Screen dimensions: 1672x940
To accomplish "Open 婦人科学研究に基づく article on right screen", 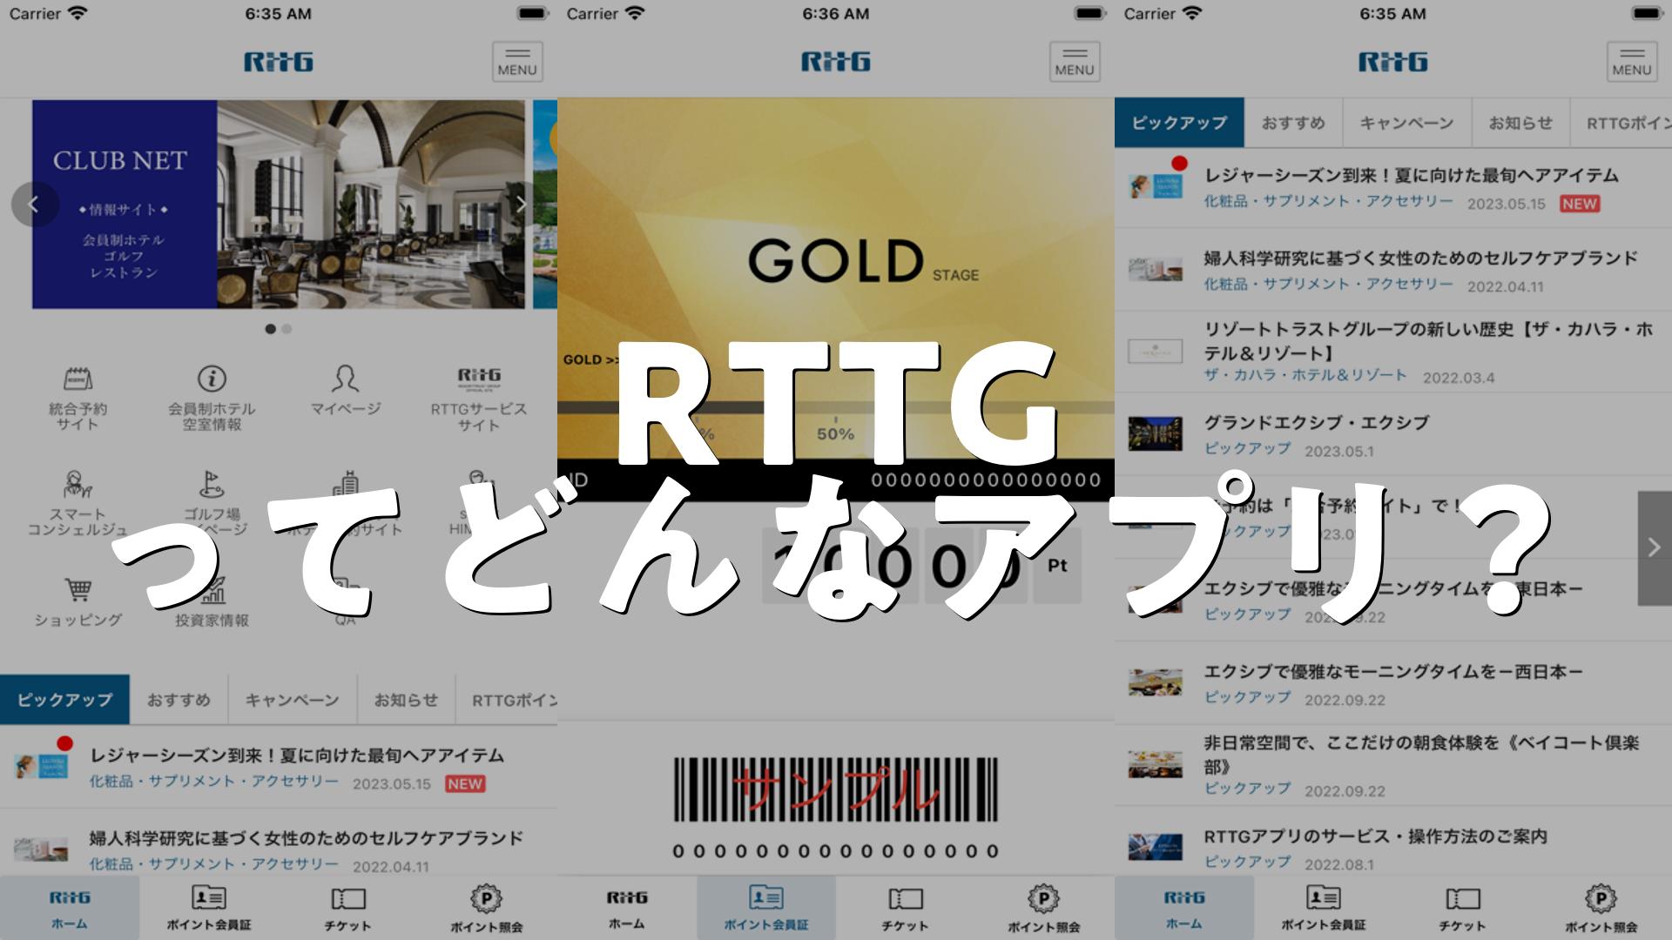I will click(1393, 270).
